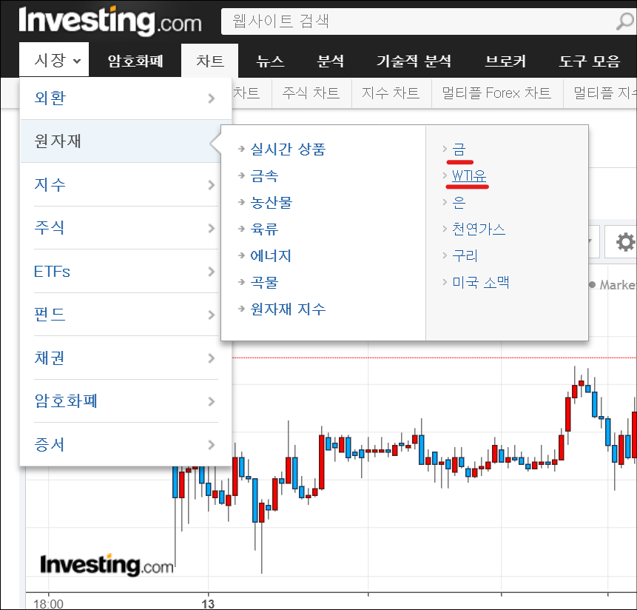Open 채권 category in market menu
This screenshot has width=637, height=610.
pos(49,358)
